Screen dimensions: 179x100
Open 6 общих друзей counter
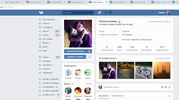click(107, 48)
